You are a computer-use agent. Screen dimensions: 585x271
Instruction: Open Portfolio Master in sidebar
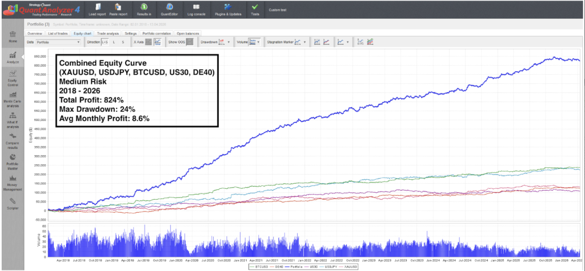13,161
